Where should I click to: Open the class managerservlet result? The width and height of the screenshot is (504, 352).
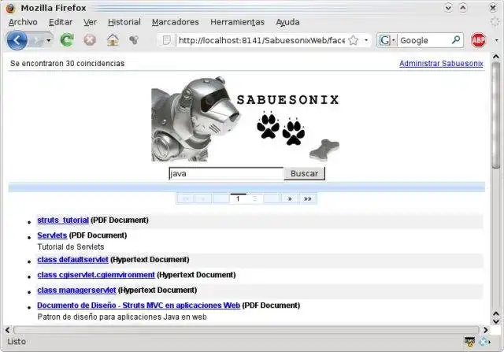76,290
